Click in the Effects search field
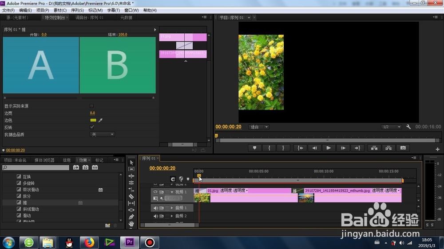 coord(36,167)
